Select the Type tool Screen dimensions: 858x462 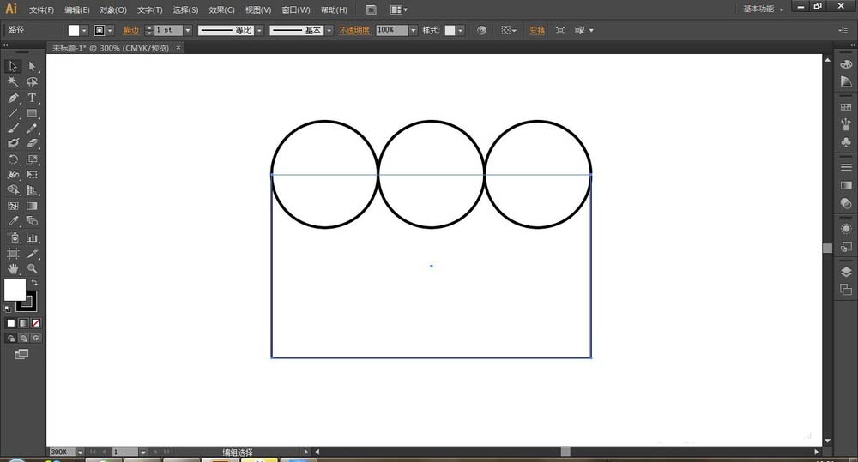33,98
